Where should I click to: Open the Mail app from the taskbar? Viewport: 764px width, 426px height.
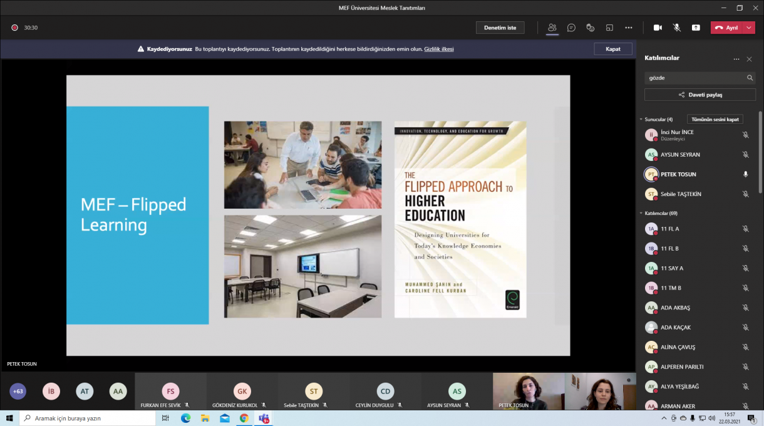(x=224, y=418)
